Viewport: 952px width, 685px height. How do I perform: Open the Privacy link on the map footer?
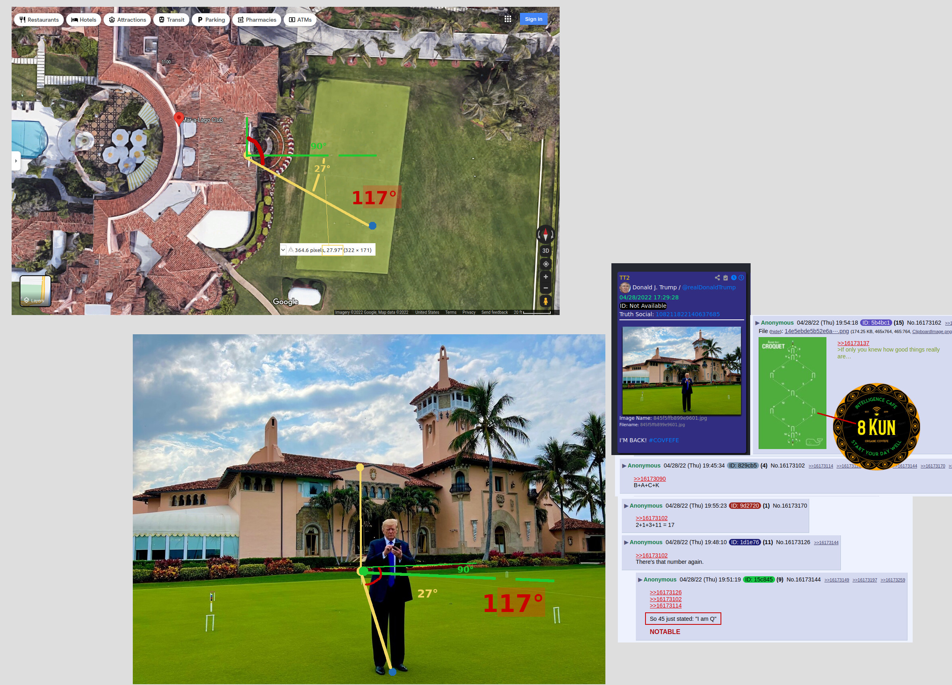pyautogui.click(x=469, y=313)
